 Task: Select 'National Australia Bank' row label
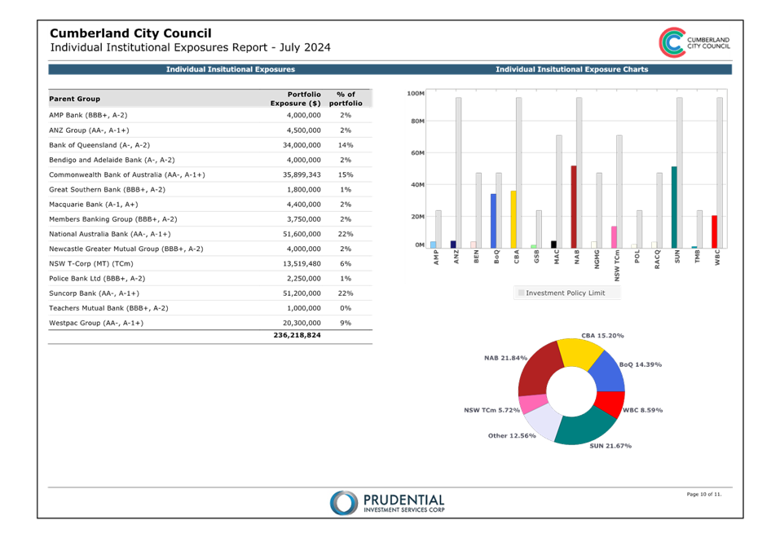tap(109, 234)
